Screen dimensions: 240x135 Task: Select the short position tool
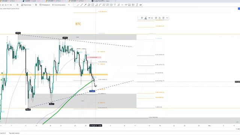tap(133, 5)
